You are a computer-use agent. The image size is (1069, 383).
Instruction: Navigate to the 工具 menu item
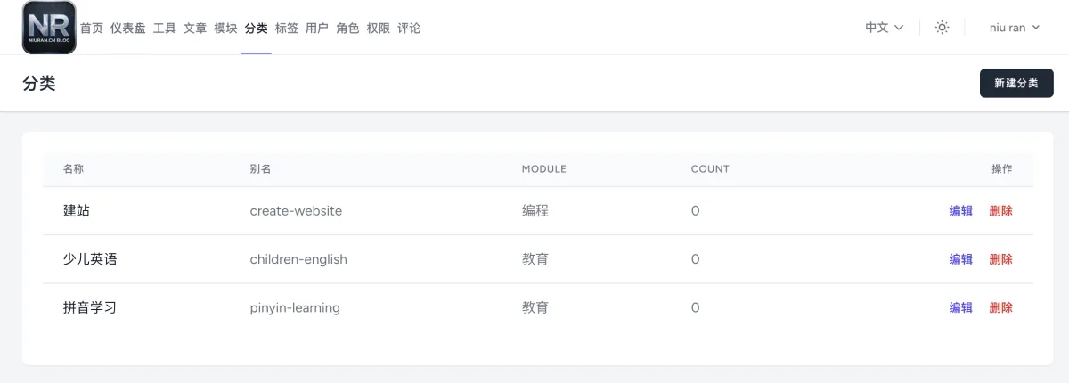pos(165,28)
